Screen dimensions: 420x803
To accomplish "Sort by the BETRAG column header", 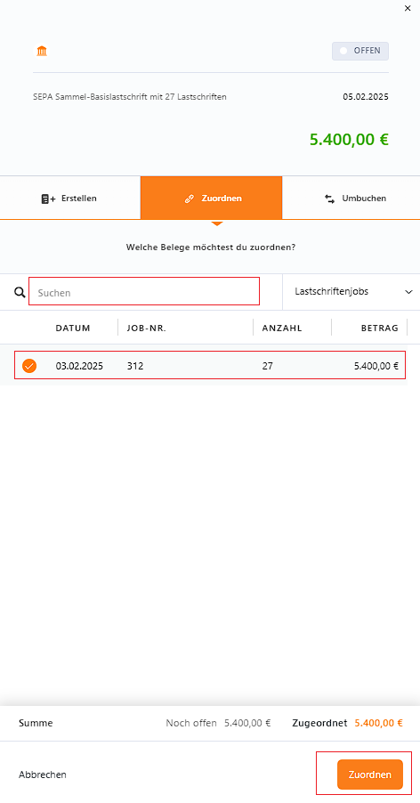I will click(380, 328).
